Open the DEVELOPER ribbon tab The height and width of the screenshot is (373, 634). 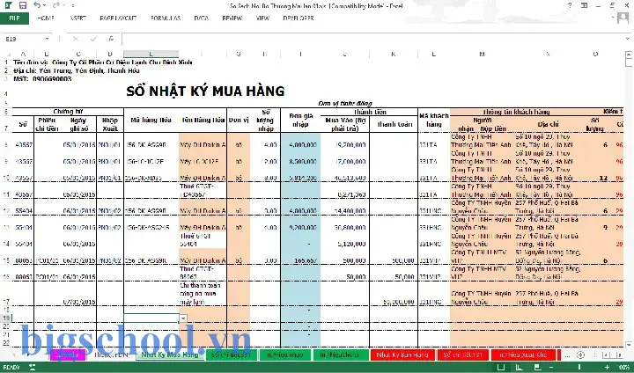click(x=299, y=18)
